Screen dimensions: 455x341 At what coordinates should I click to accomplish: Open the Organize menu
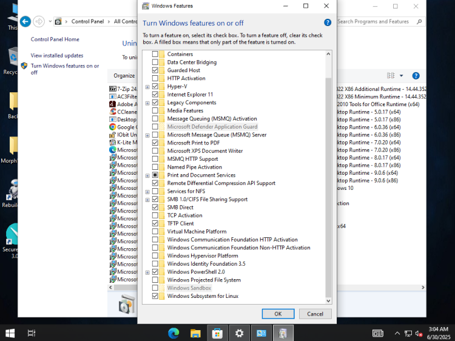click(124, 76)
